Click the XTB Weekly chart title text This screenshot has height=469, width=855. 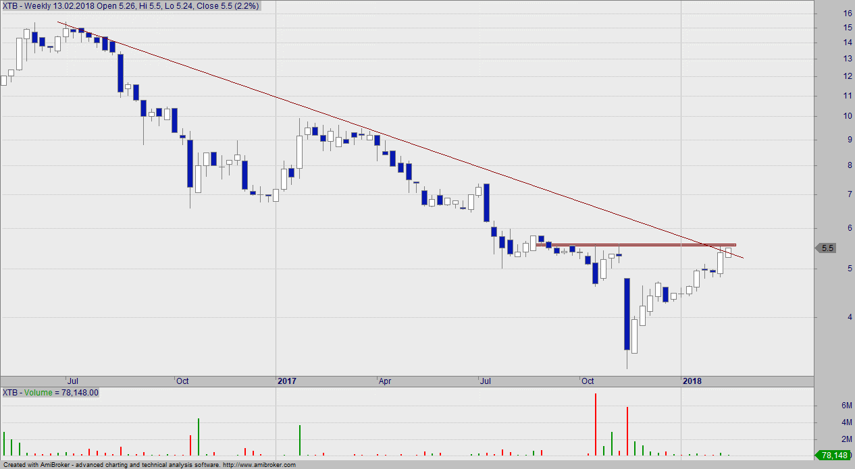point(130,6)
